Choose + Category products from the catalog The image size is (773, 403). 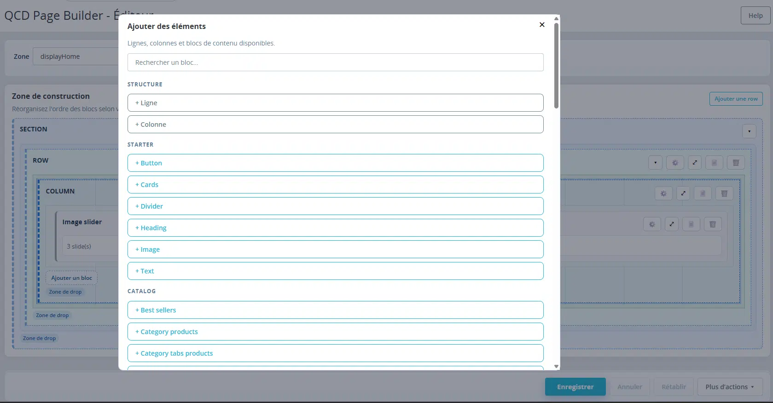point(335,332)
